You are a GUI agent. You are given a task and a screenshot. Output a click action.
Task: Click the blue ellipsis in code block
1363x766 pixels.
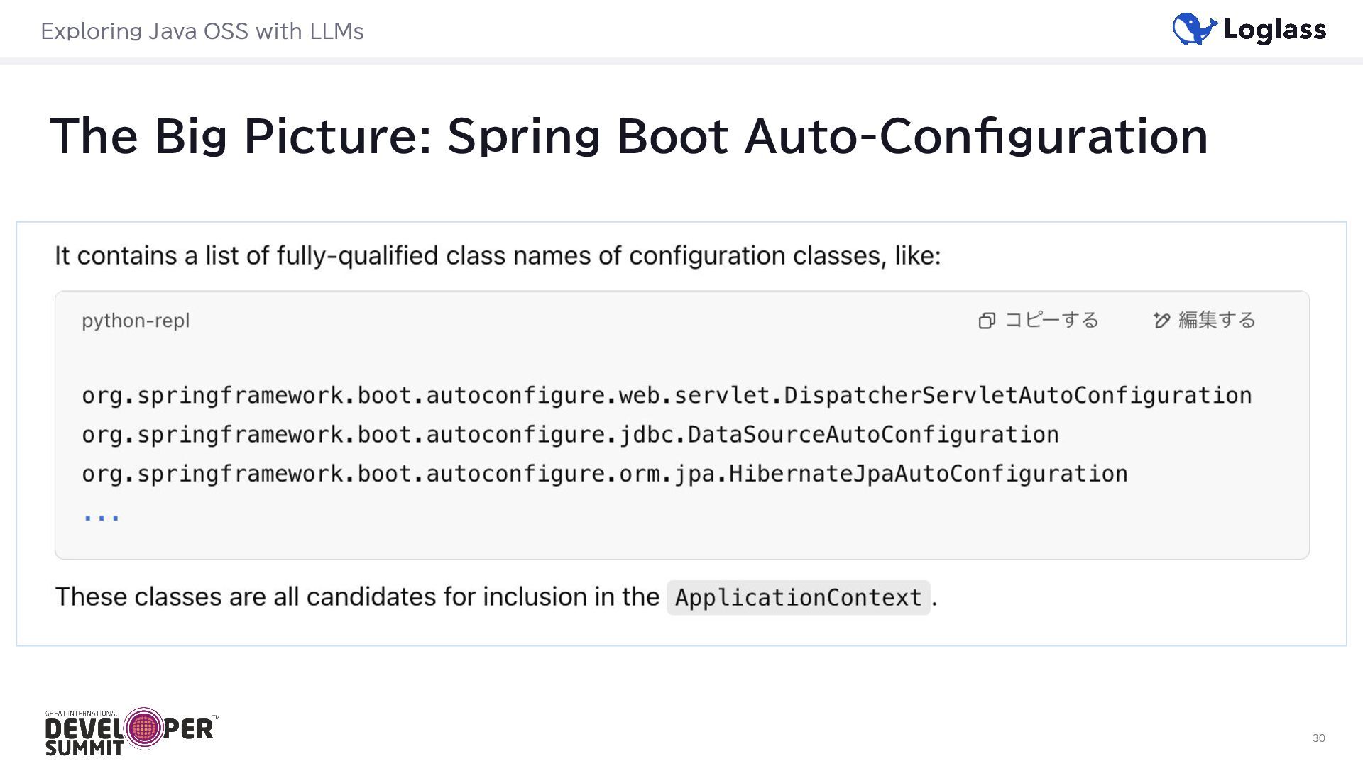[x=101, y=517]
